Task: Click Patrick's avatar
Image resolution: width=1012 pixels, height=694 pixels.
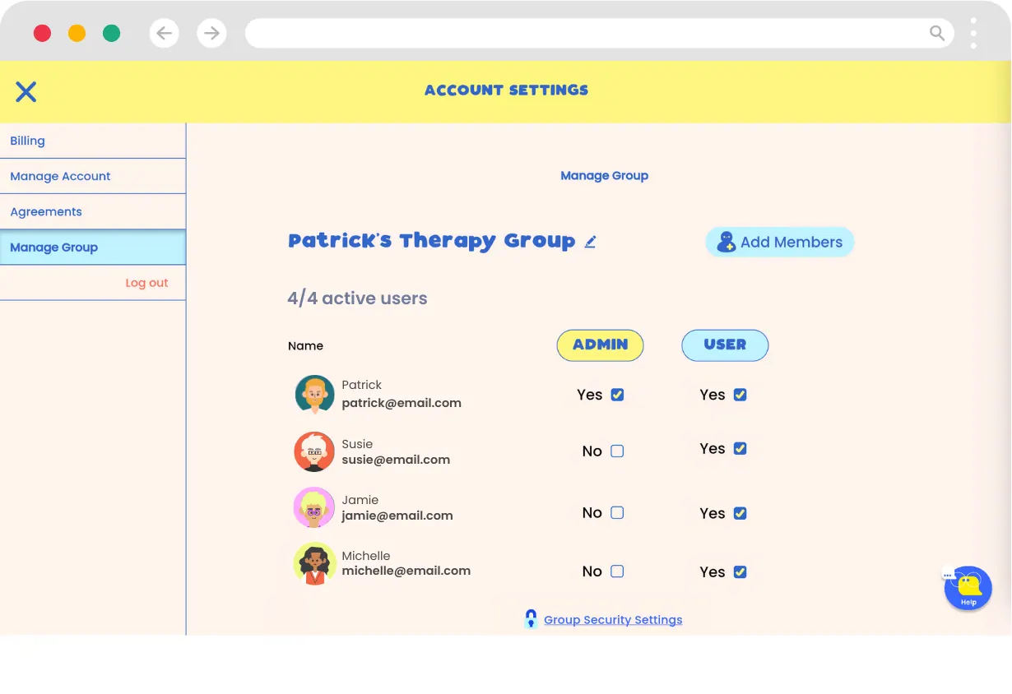Action: [x=315, y=395]
